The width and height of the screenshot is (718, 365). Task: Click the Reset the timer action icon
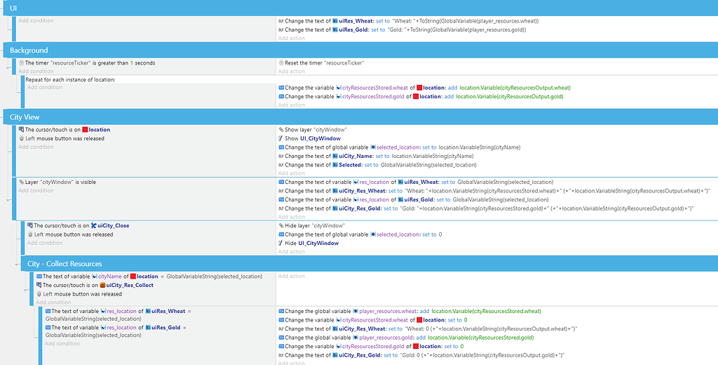click(x=281, y=63)
